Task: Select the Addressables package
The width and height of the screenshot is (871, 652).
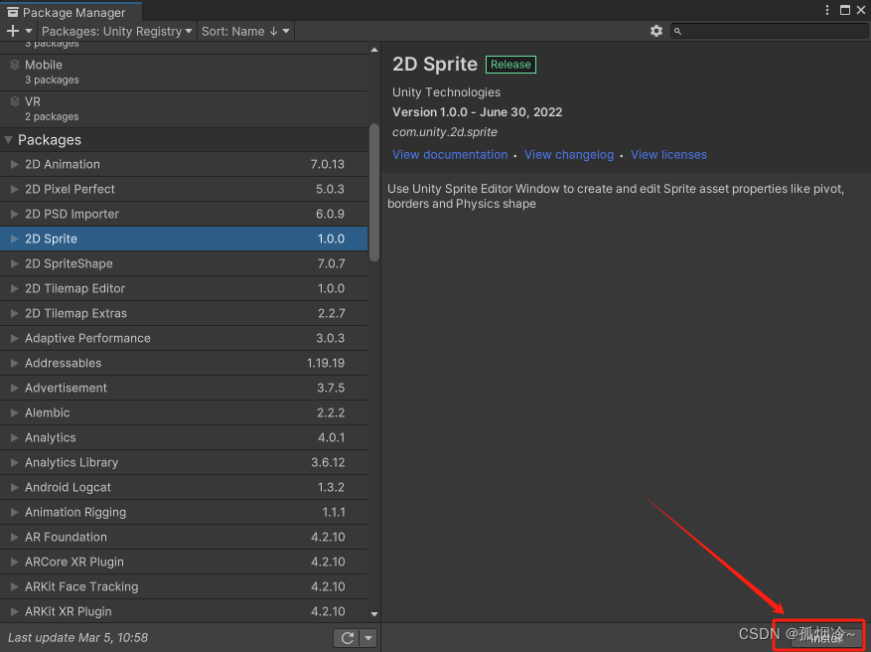Action: point(184,363)
